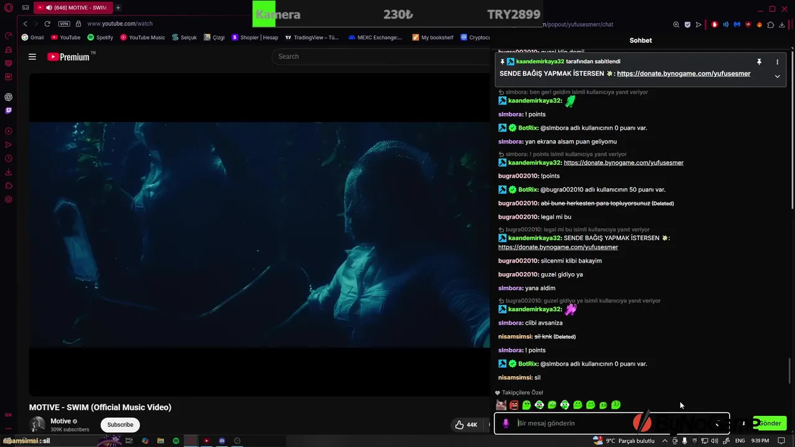Open the MEXC Exchange bookmark
Image resolution: width=795 pixels, height=447 pixels.
(x=375, y=37)
